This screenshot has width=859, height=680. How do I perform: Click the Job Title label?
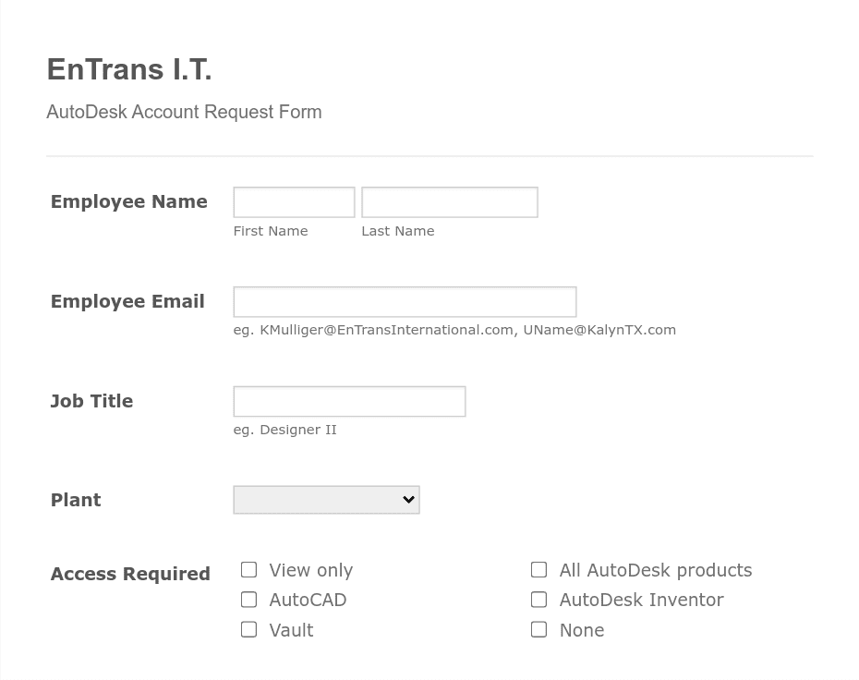coord(92,401)
